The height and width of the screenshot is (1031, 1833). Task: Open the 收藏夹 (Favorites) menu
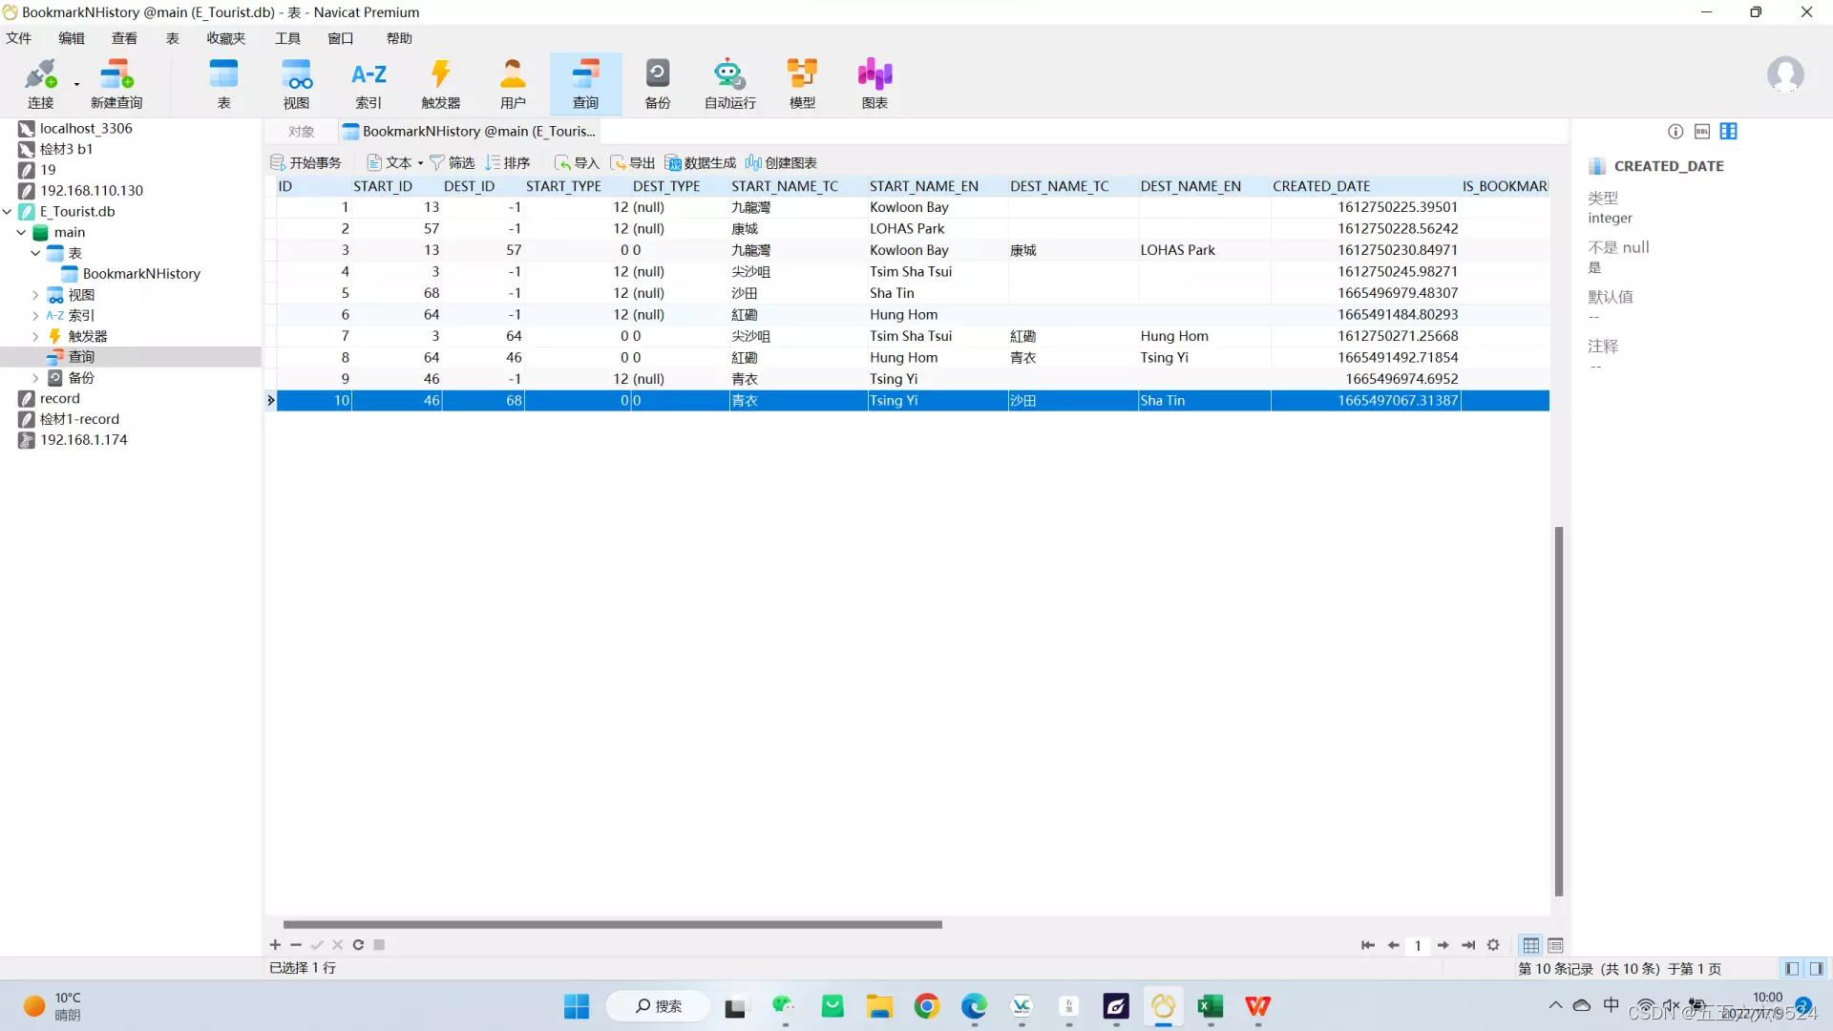(x=225, y=38)
